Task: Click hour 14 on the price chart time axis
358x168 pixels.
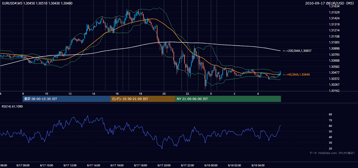Action: click(x=94, y=94)
